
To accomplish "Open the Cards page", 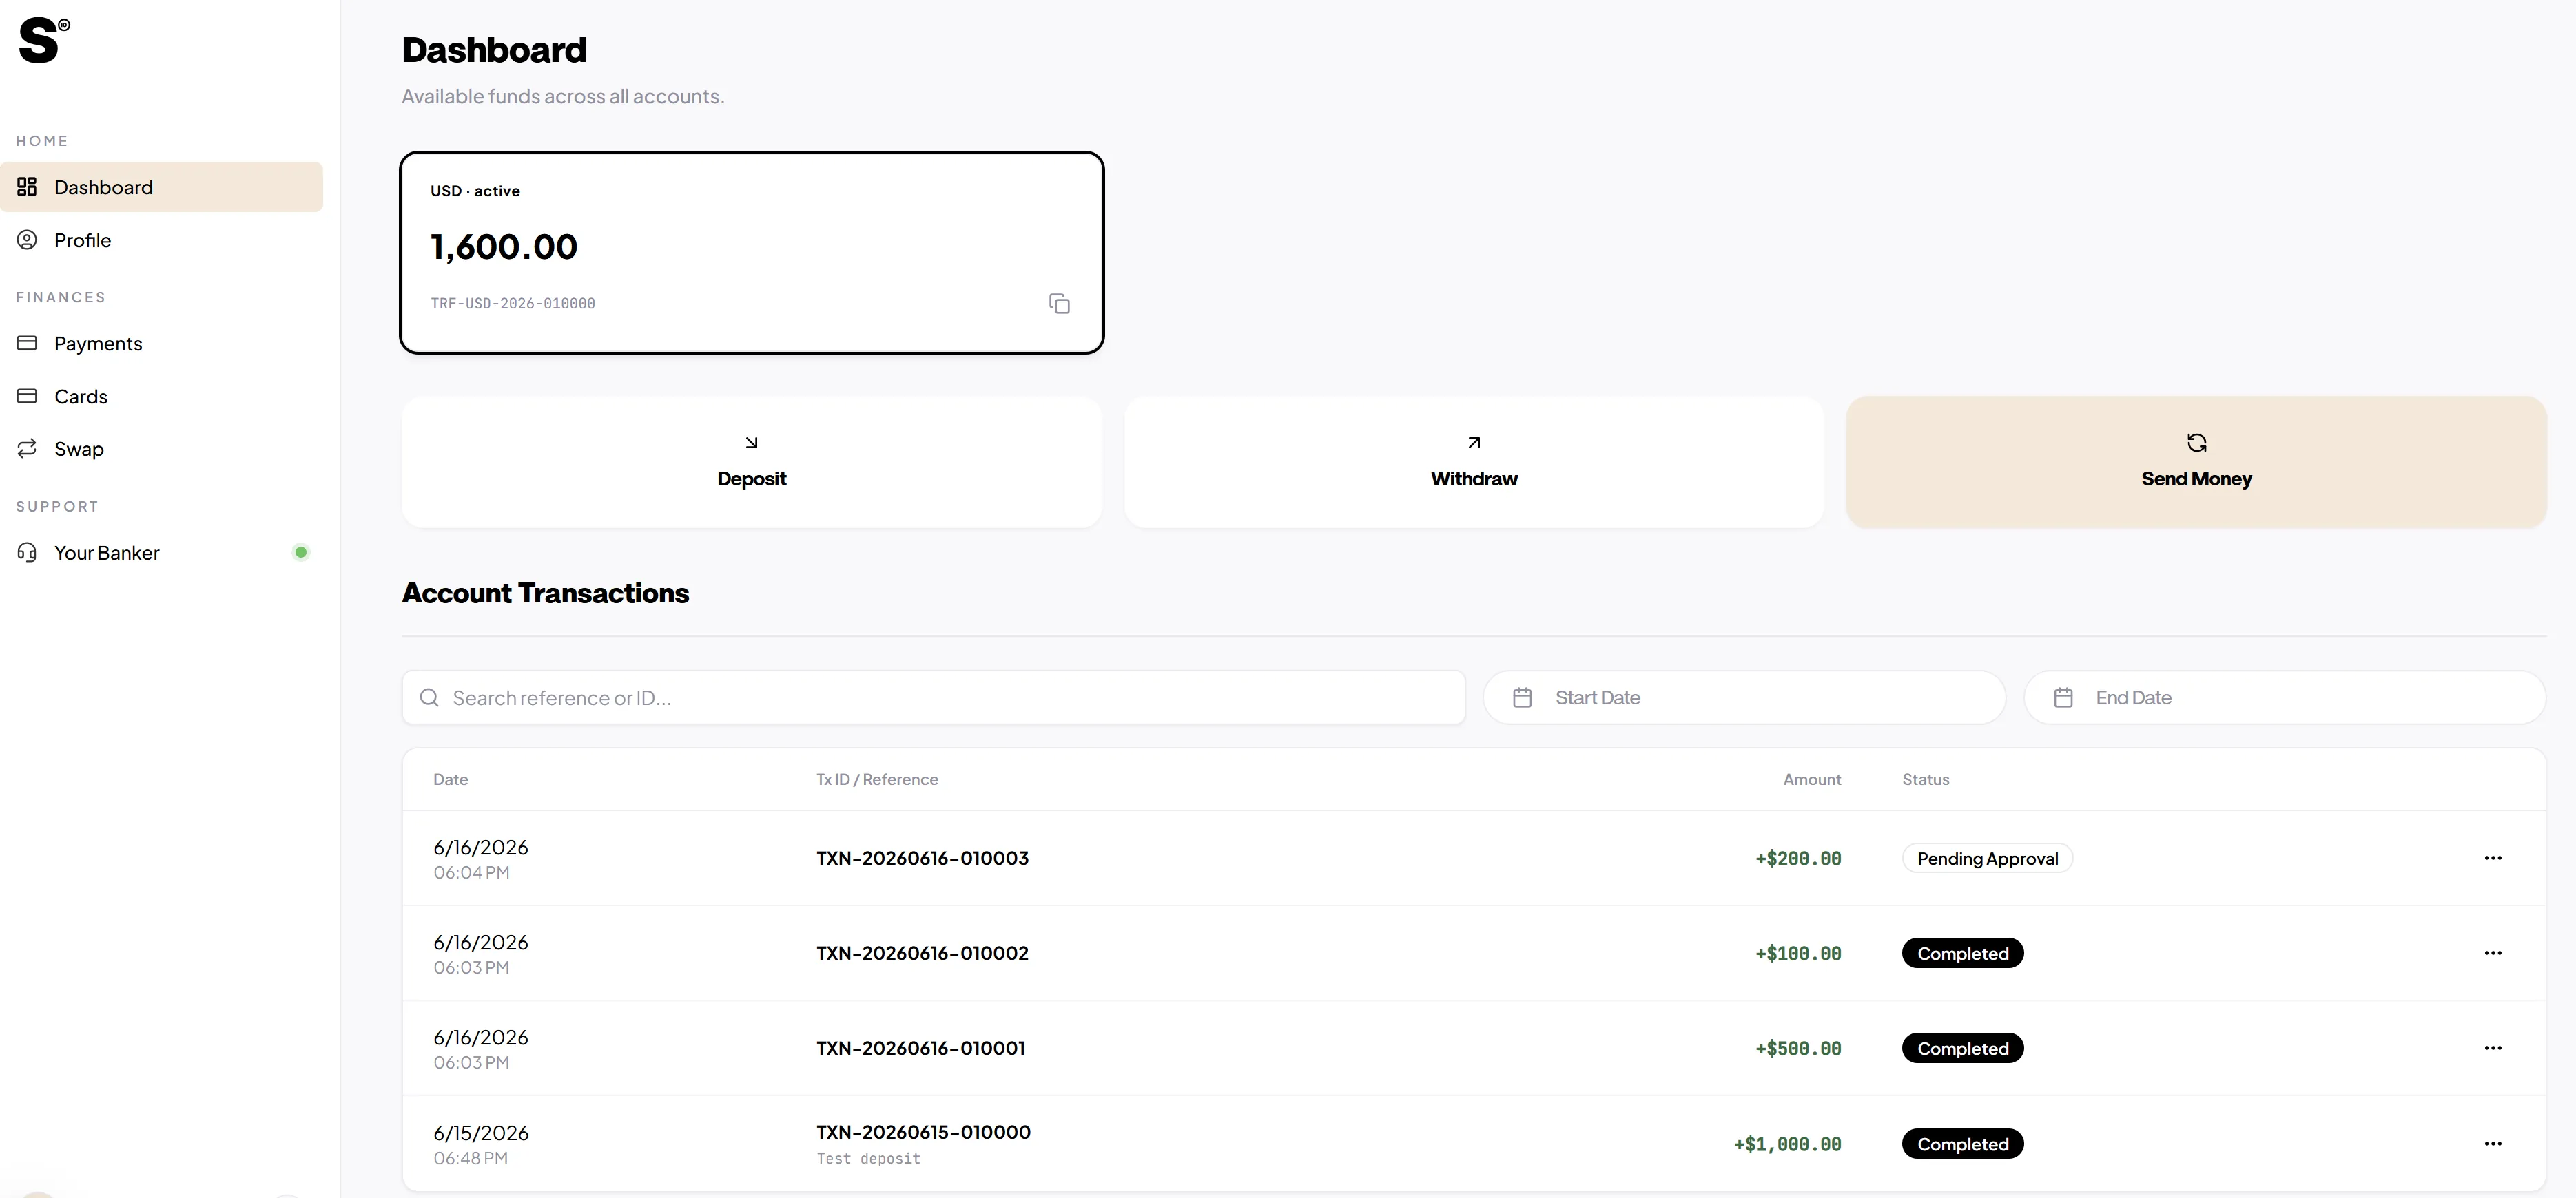I will pos(161,396).
